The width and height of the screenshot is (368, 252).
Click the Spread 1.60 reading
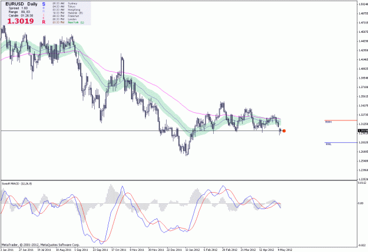18,8
